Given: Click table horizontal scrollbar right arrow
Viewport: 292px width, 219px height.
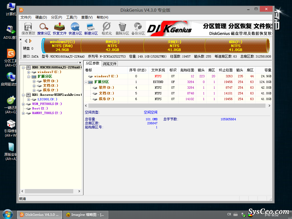Looking at the screenshot, I should tap(269, 106).
